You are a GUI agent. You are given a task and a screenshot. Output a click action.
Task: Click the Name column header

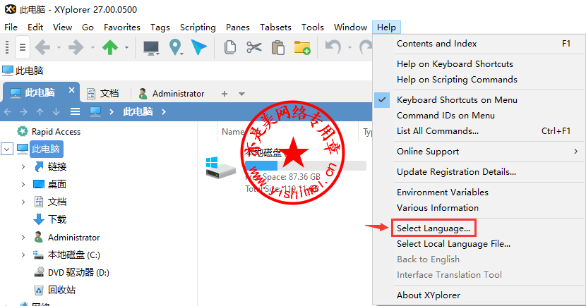232,132
